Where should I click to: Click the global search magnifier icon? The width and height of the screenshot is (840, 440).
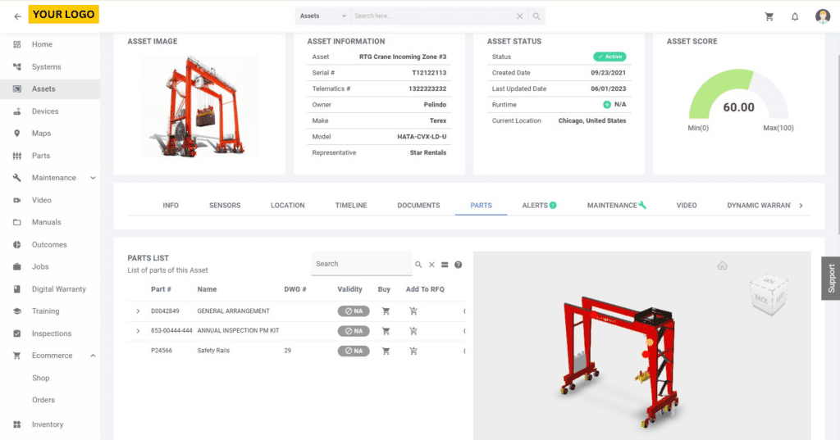click(536, 16)
